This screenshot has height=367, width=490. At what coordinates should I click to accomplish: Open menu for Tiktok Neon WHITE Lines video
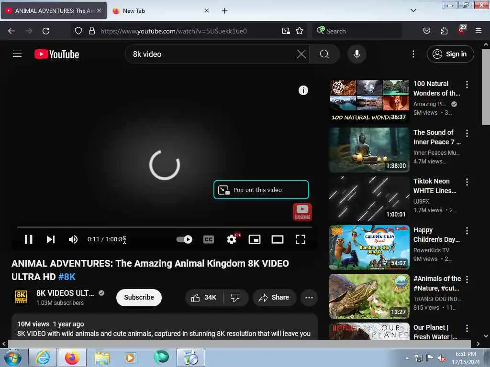click(467, 182)
